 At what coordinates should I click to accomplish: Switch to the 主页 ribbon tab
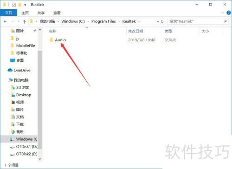click(x=25, y=13)
